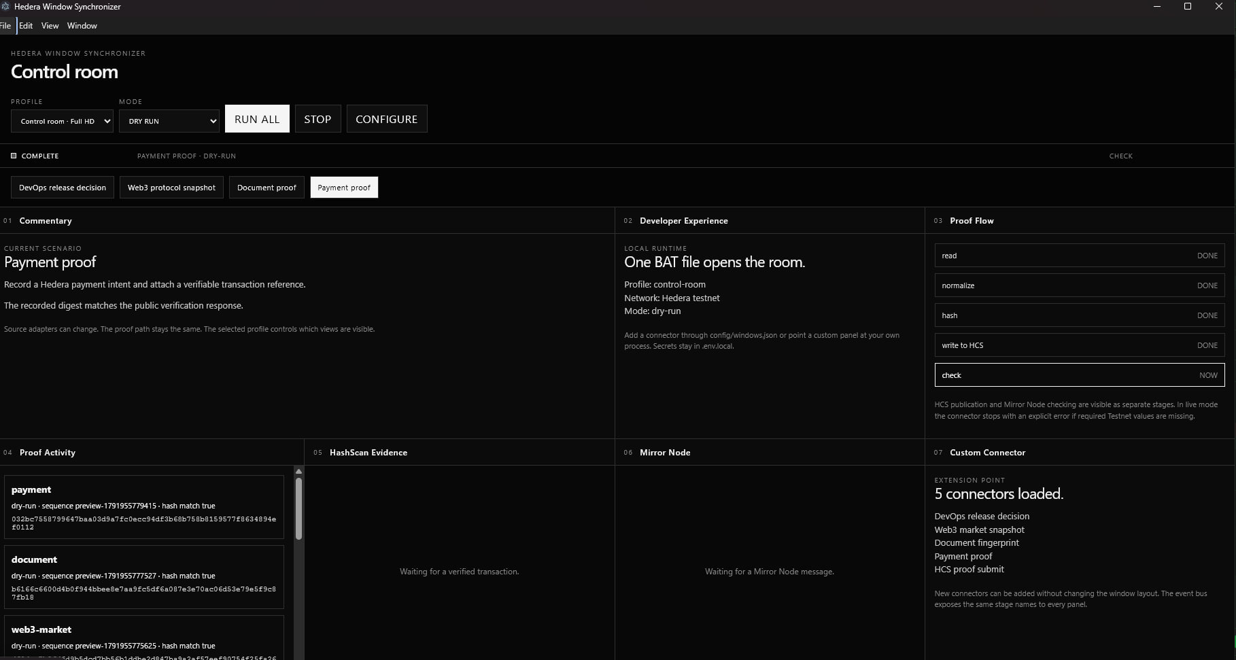Select the DevOps release decision scenario
The image size is (1236, 660).
tap(63, 188)
